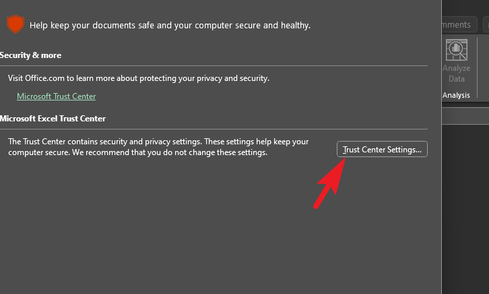Click the Visit Office.com description text
The image size is (489, 294).
tap(139, 78)
